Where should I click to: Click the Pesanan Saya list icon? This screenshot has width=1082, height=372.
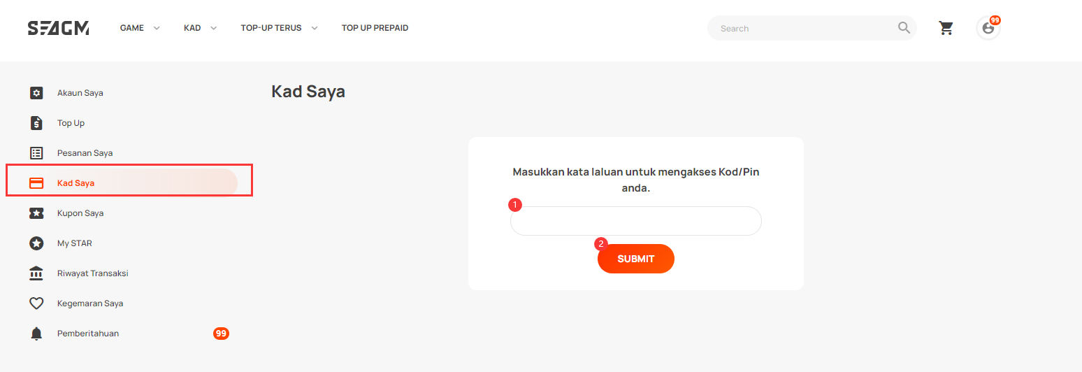tap(36, 153)
